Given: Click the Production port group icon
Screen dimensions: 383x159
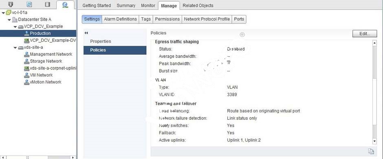Looking at the screenshot, I should pyautogui.click(x=26, y=34).
